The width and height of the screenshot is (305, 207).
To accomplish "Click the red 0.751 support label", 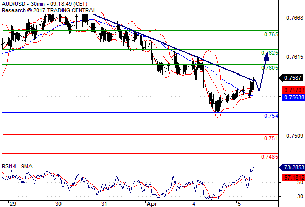I will point(271,138).
